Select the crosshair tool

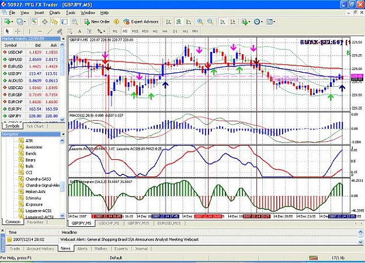pos(18,31)
